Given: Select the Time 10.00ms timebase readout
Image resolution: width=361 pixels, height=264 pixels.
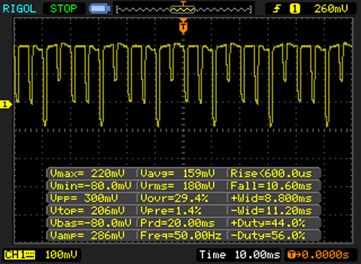Looking at the screenshot, I should [x=239, y=255].
